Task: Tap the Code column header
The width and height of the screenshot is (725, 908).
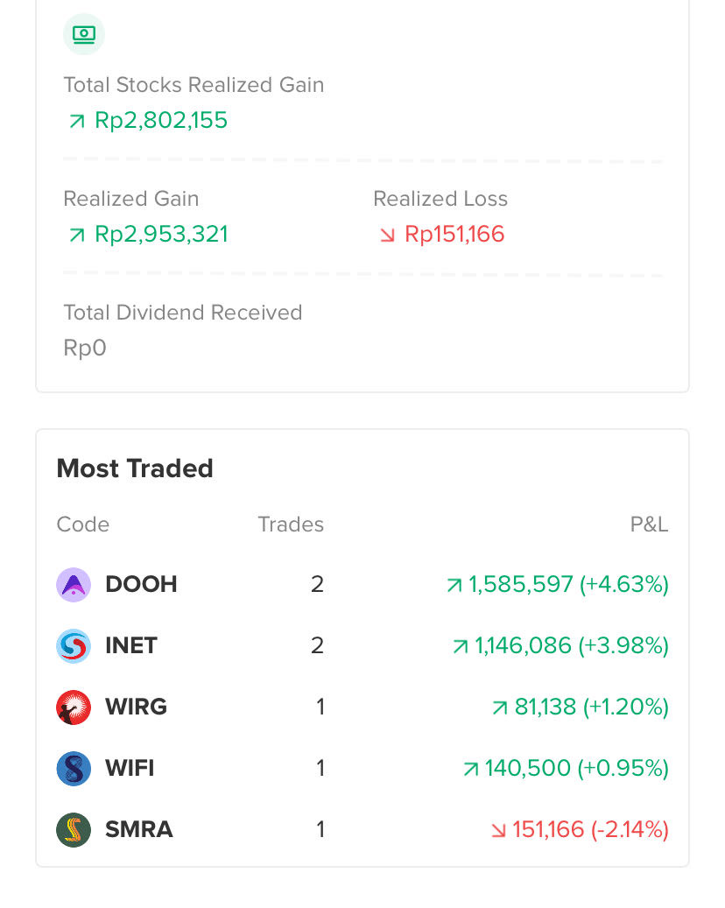Action: click(83, 524)
